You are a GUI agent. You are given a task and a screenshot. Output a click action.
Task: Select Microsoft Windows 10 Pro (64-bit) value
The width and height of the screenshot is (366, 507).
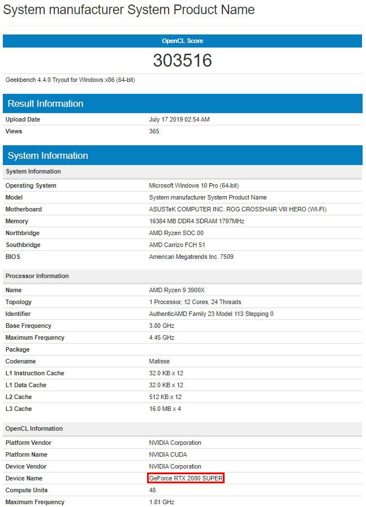(194, 185)
